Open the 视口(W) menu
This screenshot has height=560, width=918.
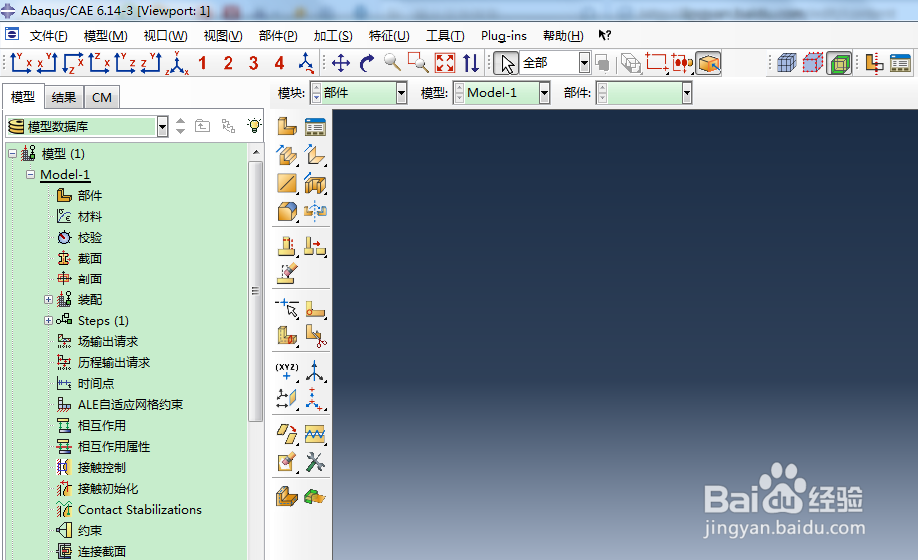[165, 36]
